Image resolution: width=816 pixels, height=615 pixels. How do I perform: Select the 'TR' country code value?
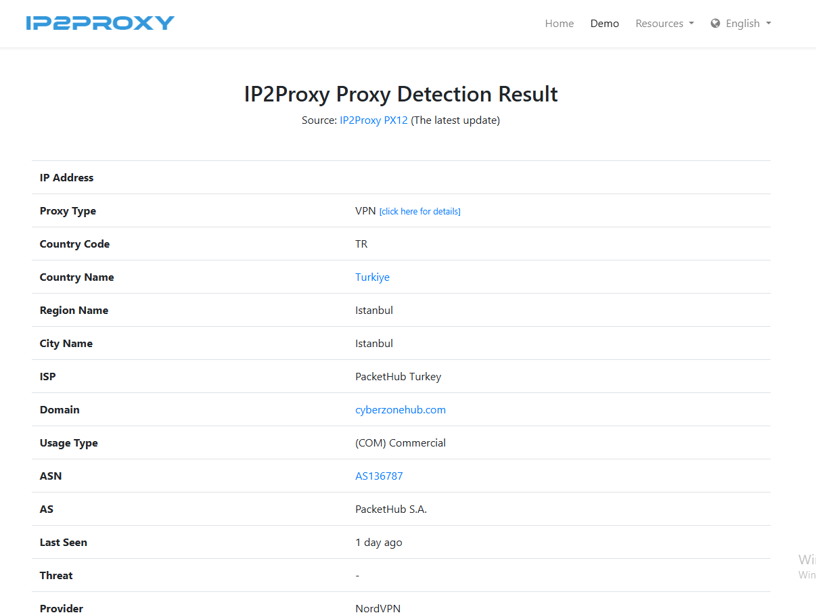[x=361, y=244]
